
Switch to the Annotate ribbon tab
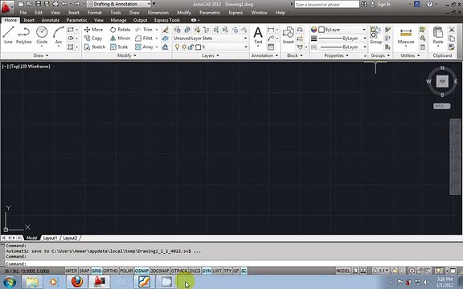tap(50, 20)
